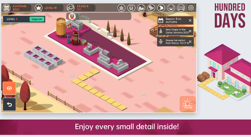The height and width of the screenshot is (137, 251).
Task: Click the calendar icon next to 5 Autumn
Action: [x=6, y=8]
